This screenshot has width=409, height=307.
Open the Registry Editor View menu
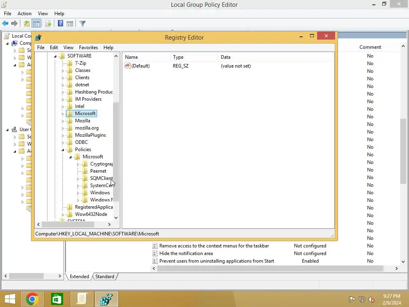(x=68, y=48)
